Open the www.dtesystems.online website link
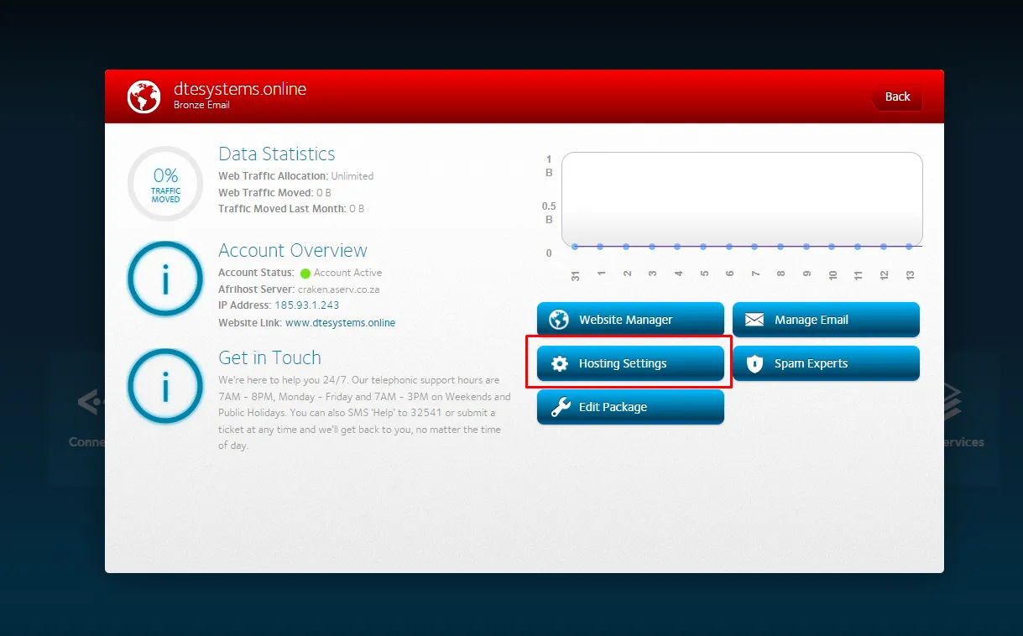The image size is (1023, 636). point(340,322)
